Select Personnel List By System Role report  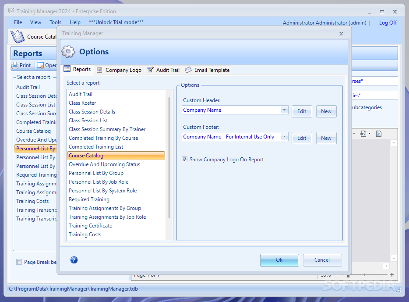[116, 191]
